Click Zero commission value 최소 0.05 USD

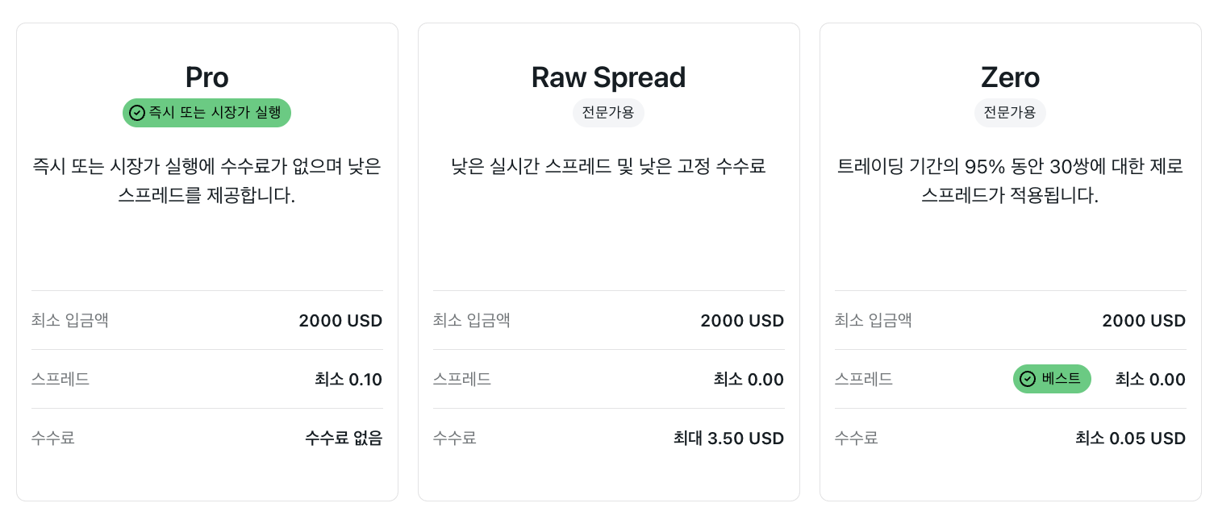point(1131,439)
